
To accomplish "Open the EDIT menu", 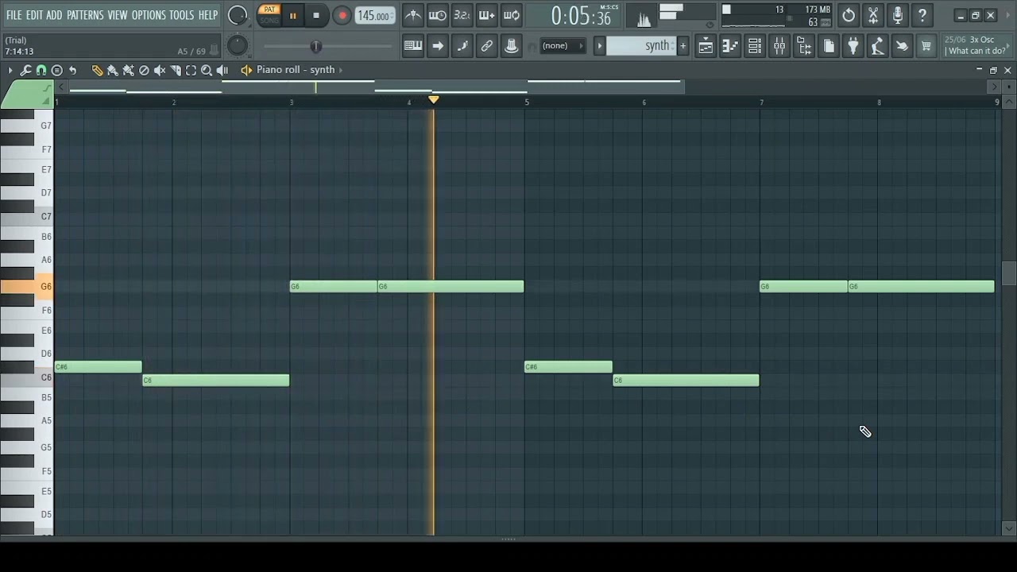I will pyautogui.click(x=34, y=15).
